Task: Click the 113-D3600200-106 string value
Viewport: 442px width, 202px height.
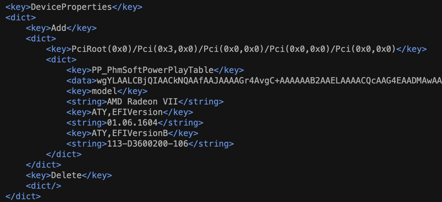Action: pyautogui.click(x=147, y=144)
